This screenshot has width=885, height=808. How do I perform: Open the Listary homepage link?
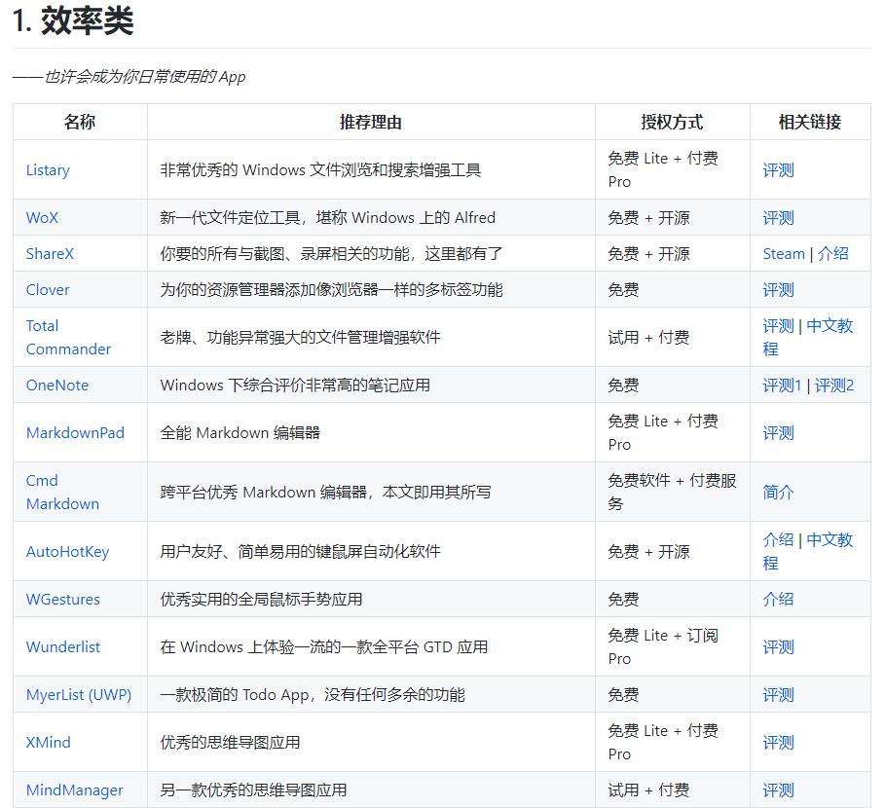[47, 169]
